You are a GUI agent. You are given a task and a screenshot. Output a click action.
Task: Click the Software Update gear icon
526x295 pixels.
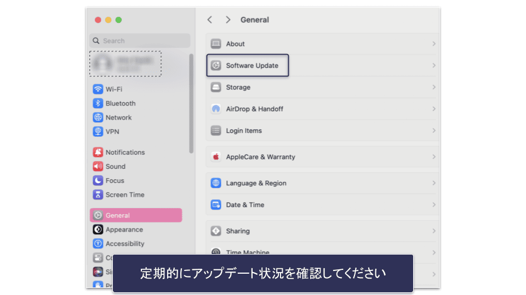coord(216,66)
